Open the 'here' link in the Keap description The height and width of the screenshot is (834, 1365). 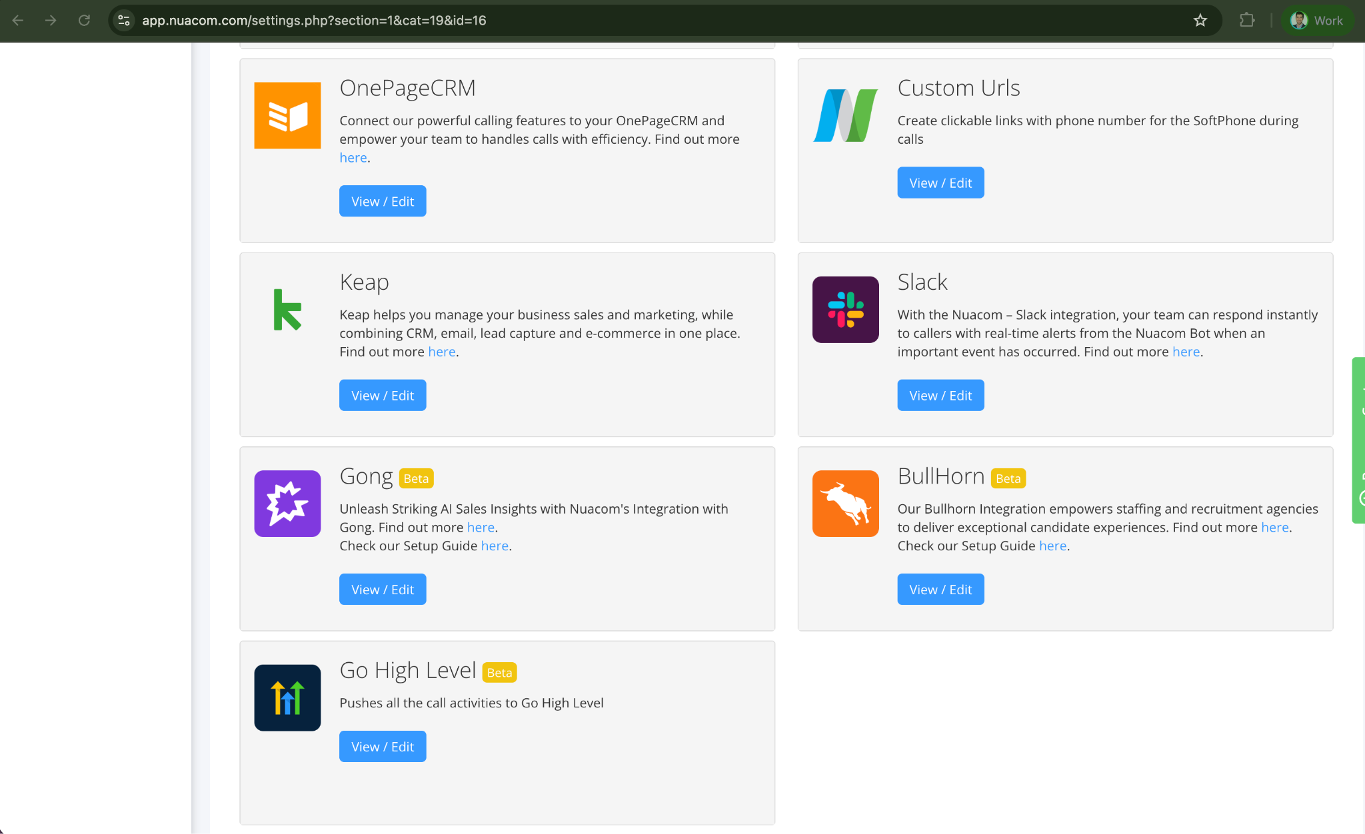point(441,352)
